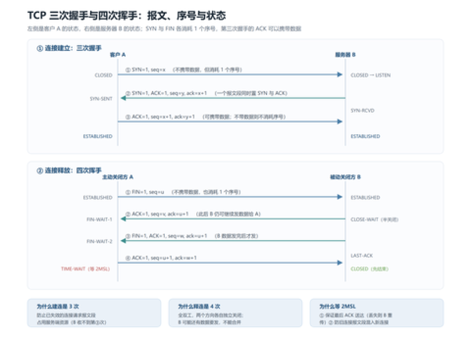This screenshot has width=471, height=338.
Task: Click the '为什么建连是 3 次' card heading
Action: tap(58, 307)
